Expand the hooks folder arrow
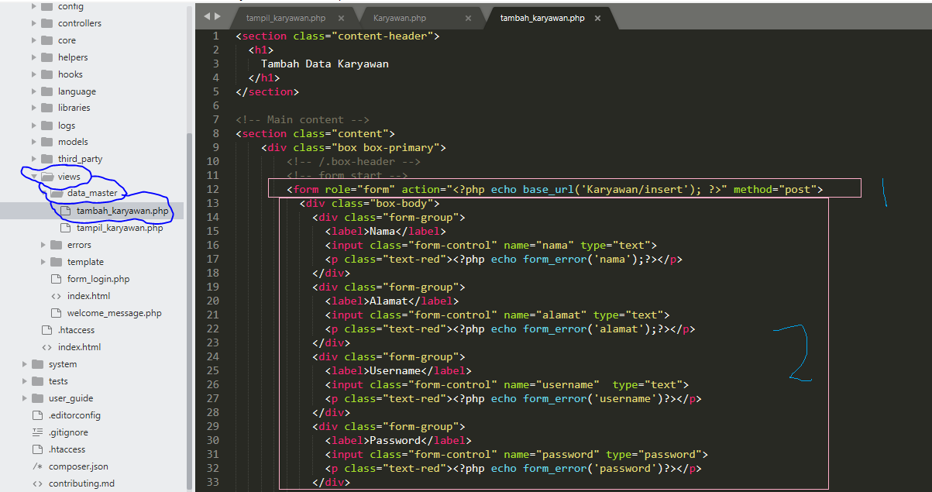 [x=34, y=74]
